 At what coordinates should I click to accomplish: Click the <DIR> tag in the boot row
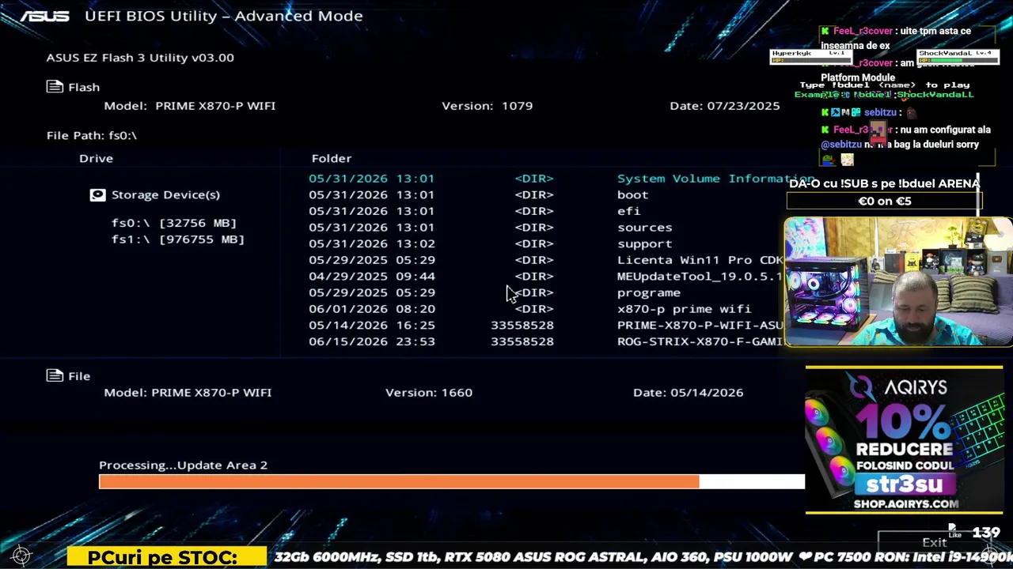534,194
